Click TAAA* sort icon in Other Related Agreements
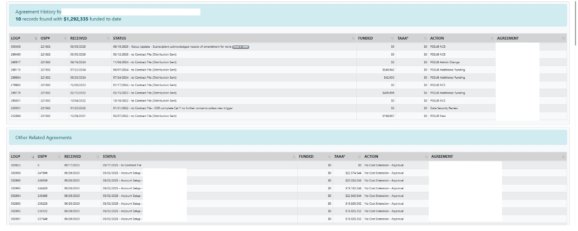Viewport: 578px width, 231px height. (x=359, y=157)
